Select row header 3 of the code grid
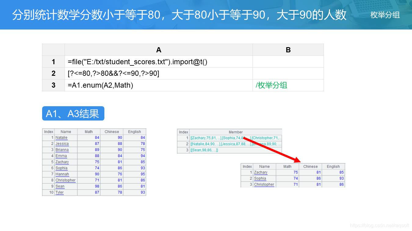Image resolution: width=412 pixels, height=231 pixels. (x=53, y=85)
